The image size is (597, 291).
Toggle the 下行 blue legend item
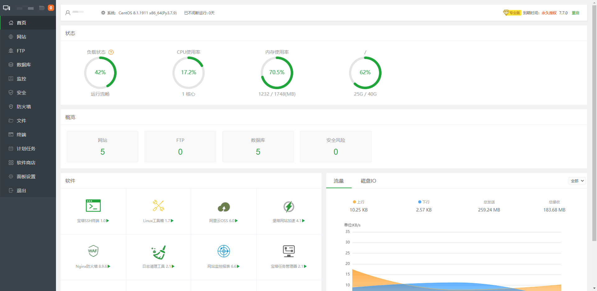click(x=424, y=202)
